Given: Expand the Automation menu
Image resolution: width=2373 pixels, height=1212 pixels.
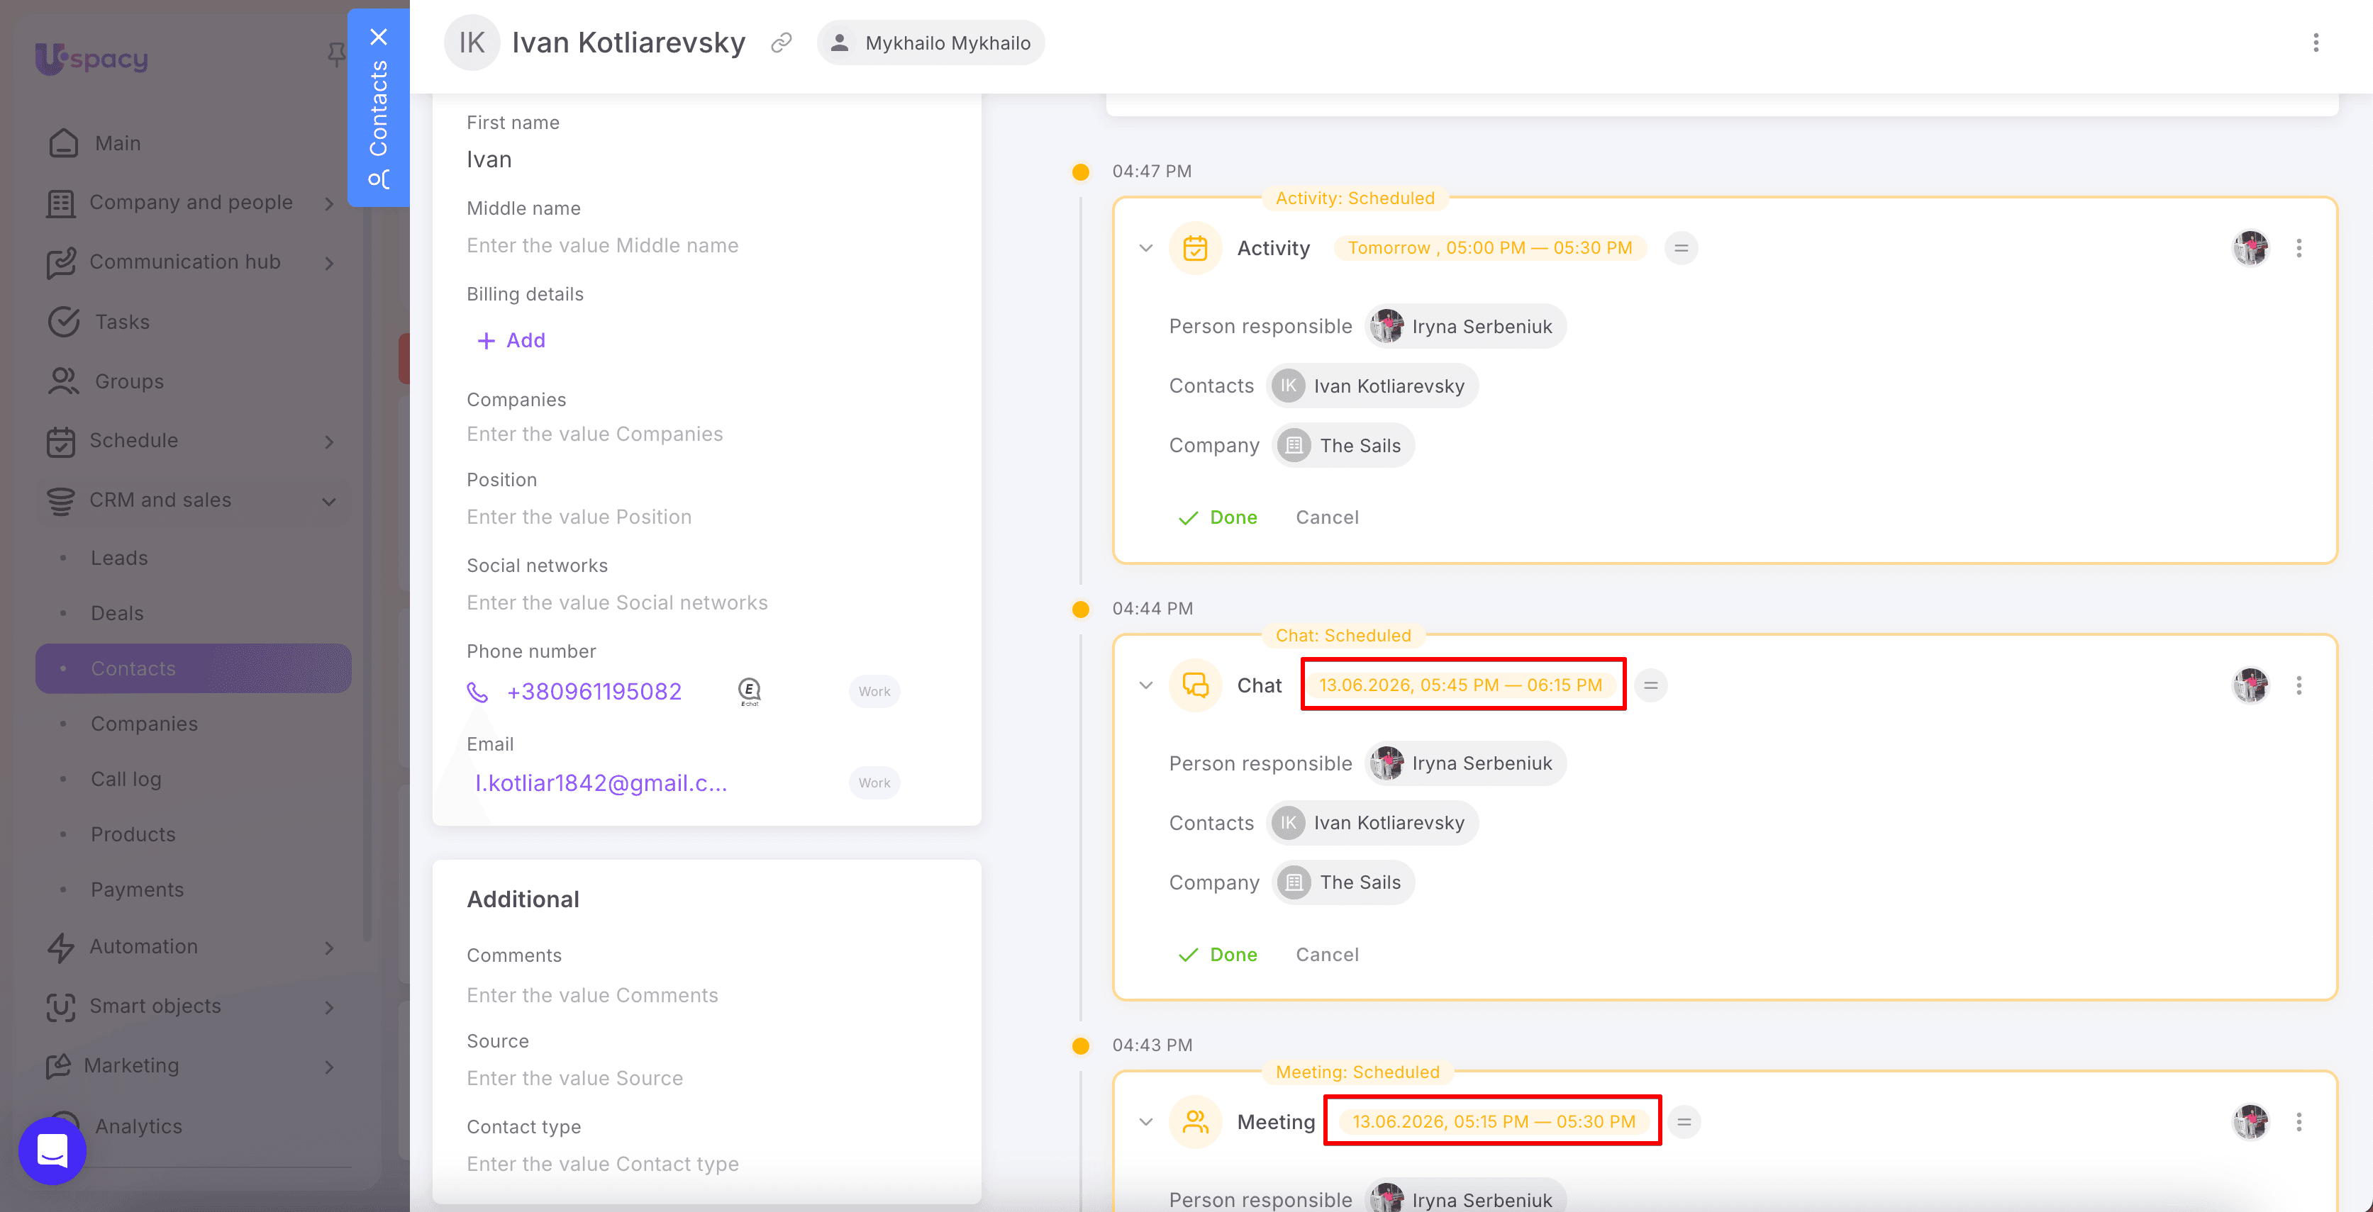Looking at the screenshot, I should tap(191, 947).
